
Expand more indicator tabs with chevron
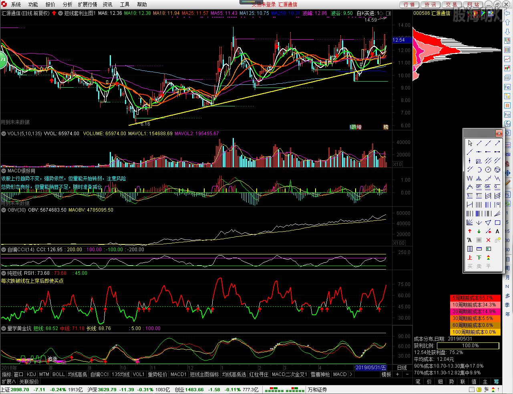[351, 374]
